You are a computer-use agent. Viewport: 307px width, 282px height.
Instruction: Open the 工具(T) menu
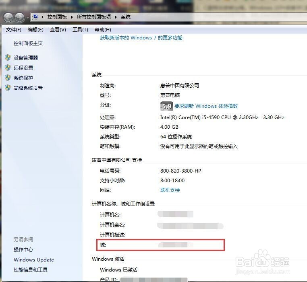coord(80,30)
